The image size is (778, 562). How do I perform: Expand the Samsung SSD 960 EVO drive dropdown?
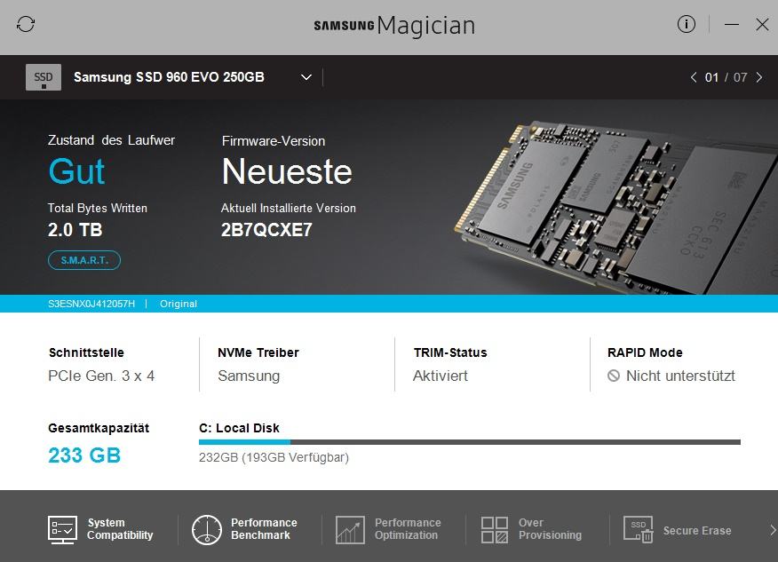pyautogui.click(x=306, y=77)
